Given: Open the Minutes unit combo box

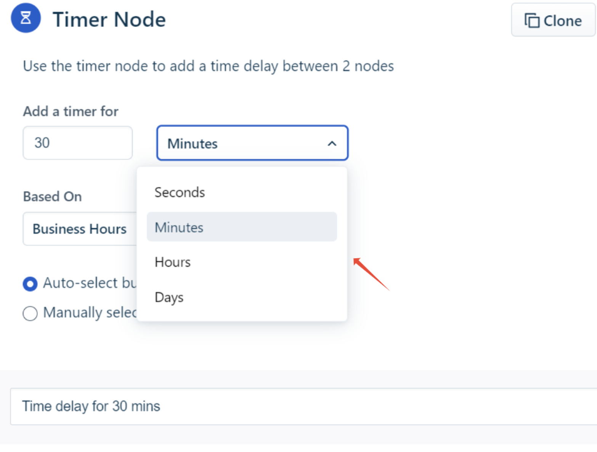Looking at the screenshot, I should [x=252, y=143].
